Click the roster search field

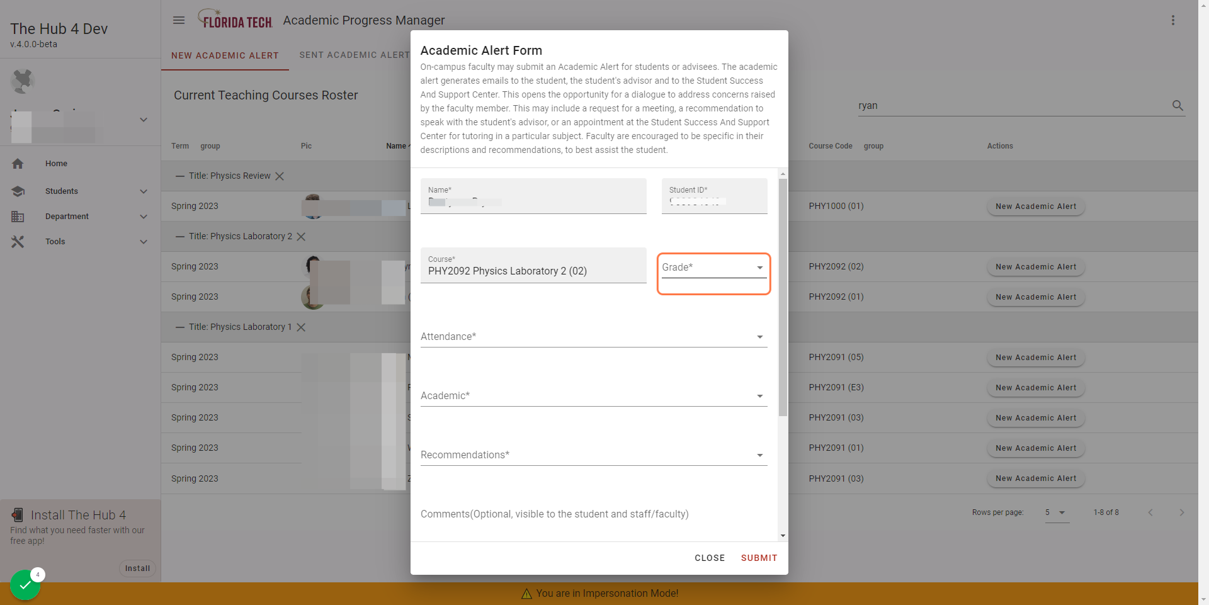[x=1013, y=106]
